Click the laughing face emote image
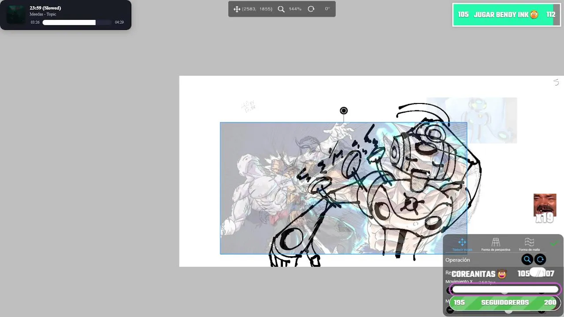Image resolution: width=564 pixels, height=317 pixels. pyautogui.click(x=545, y=205)
